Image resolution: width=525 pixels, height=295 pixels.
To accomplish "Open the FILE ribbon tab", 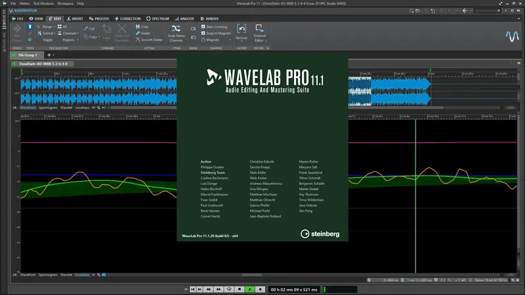I will (18, 19).
